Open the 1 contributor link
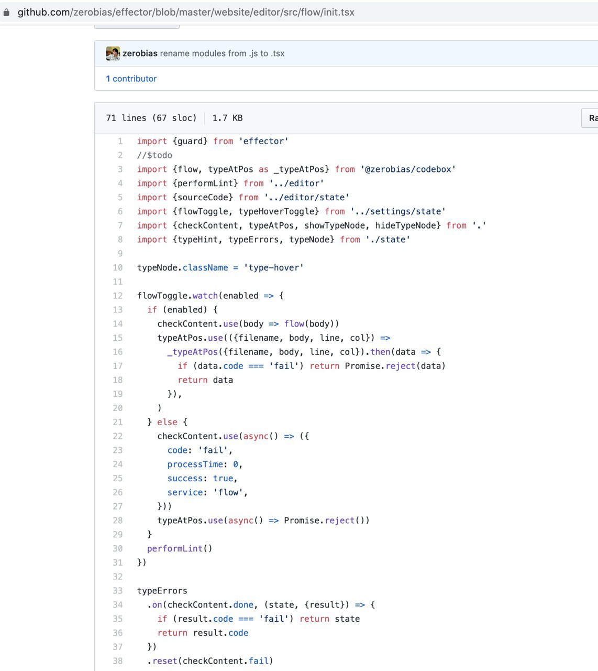 click(x=131, y=79)
